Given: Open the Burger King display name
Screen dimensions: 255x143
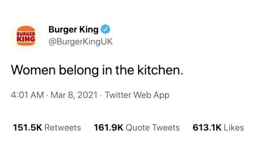Looking at the screenshot, I should [x=73, y=29].
